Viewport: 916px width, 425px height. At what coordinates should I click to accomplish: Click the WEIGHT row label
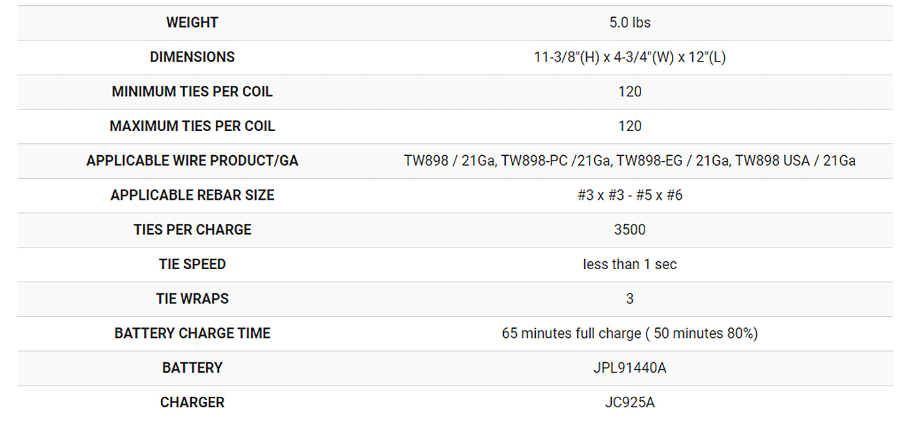pyautogui.click(x=192, y=22)
